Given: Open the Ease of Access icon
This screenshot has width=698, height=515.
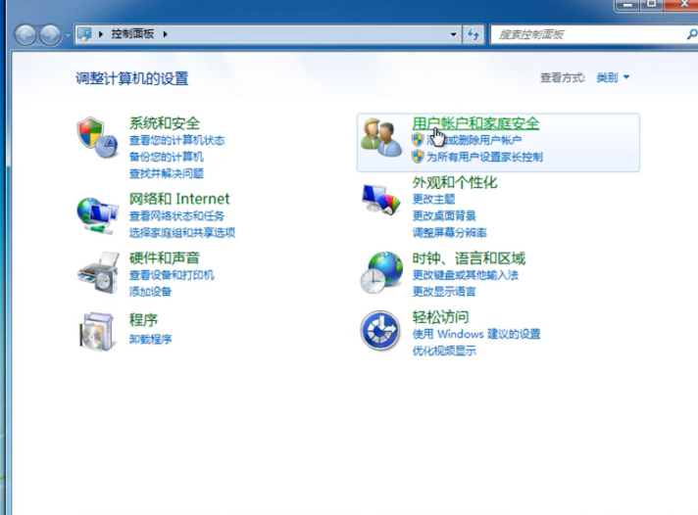Looking at the screenshot, I should pos(379,331).
